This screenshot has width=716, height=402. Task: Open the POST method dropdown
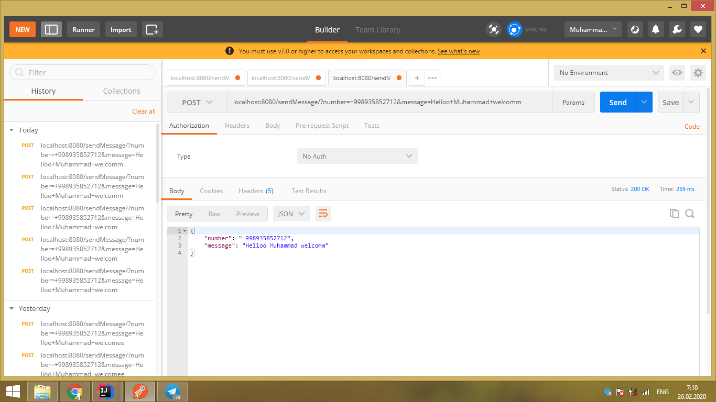(x=197, y=103)
